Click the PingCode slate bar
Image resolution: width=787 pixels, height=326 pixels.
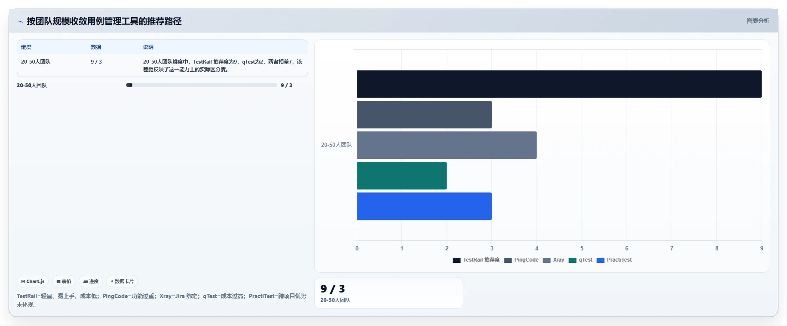click(424, 115)
